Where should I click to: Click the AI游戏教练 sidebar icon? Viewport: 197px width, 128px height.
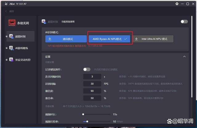[11, 48]
